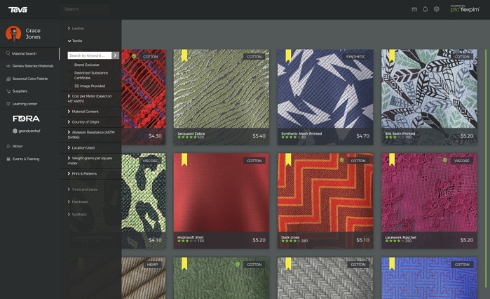The height and width of the screenshot is (299, 490).
Task: Click the star rating on Jacquard Zebra
Action: pyautogui.click(x=187, y=138)
